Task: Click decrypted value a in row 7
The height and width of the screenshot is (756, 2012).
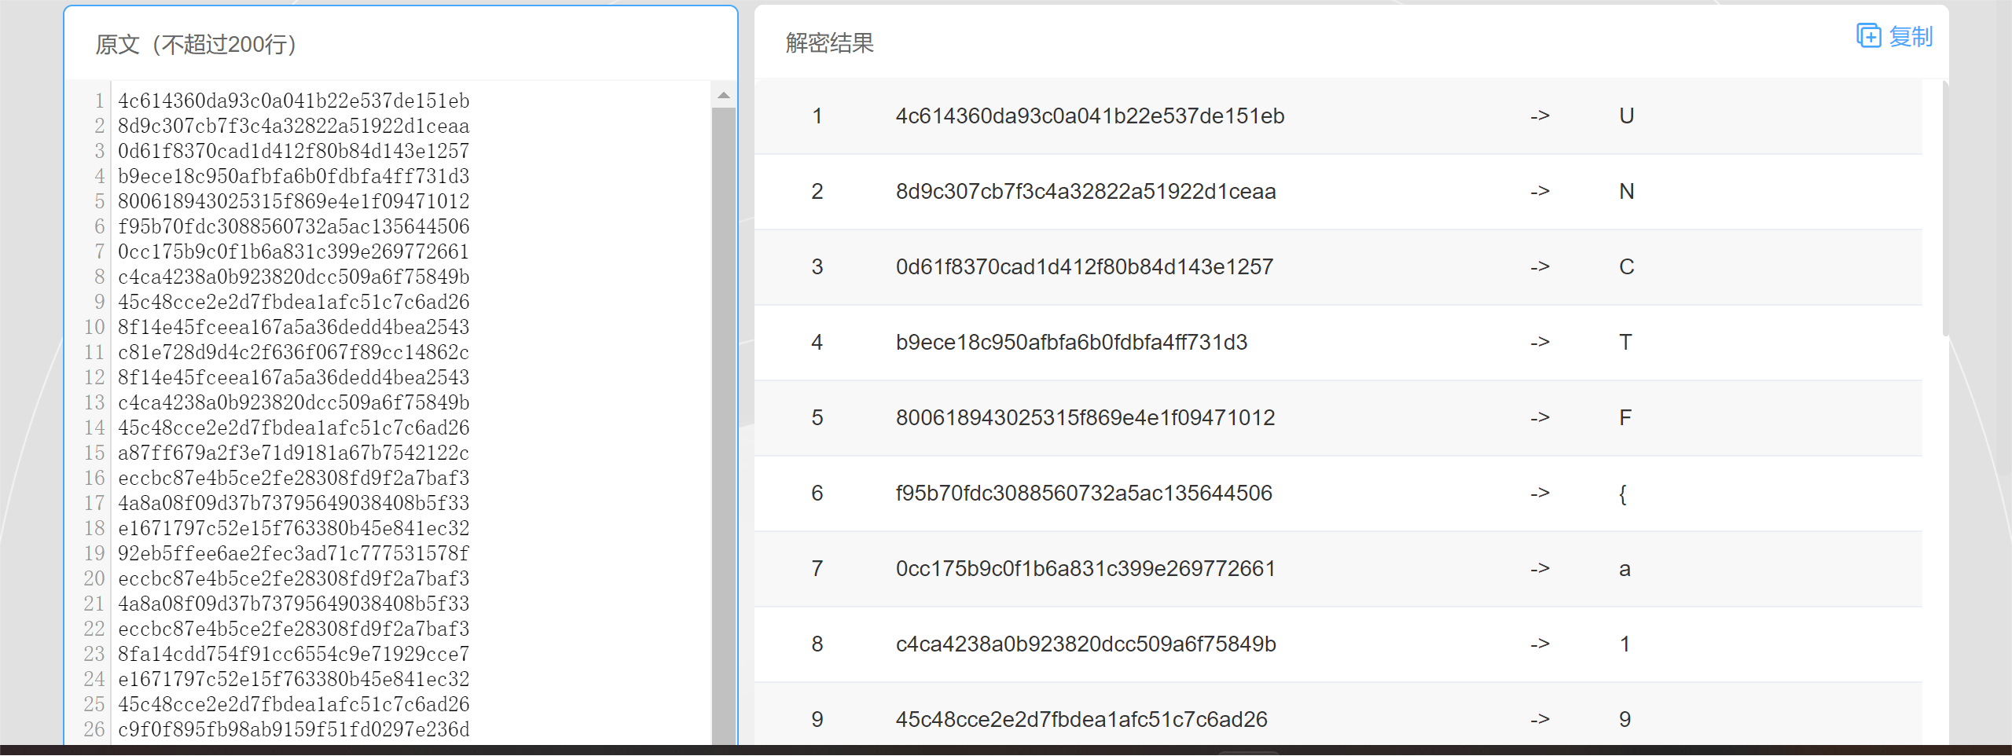Action: [1625, 570]
